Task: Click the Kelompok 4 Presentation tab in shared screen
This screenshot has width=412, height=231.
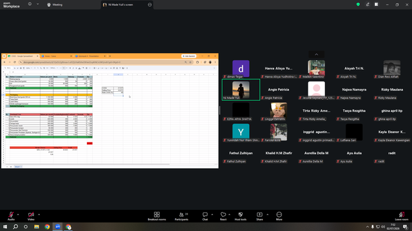Action: click(x=89, y=56)
